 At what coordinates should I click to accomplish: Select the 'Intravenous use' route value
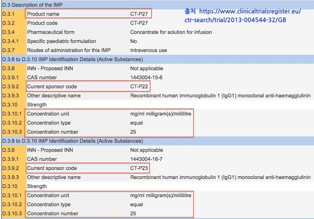[148, 50]
